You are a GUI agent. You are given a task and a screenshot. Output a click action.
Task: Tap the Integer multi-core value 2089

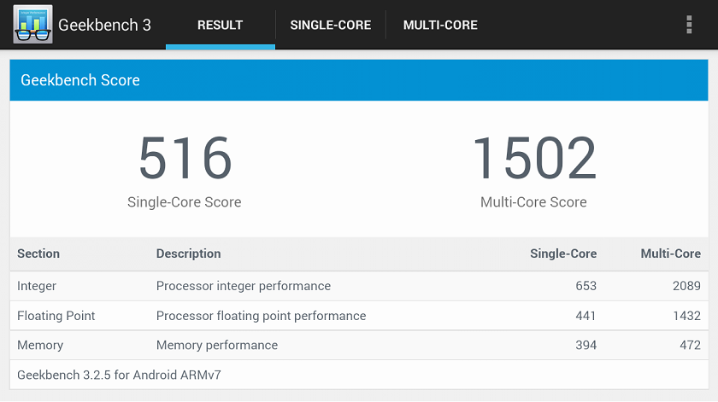click(686, 286)
